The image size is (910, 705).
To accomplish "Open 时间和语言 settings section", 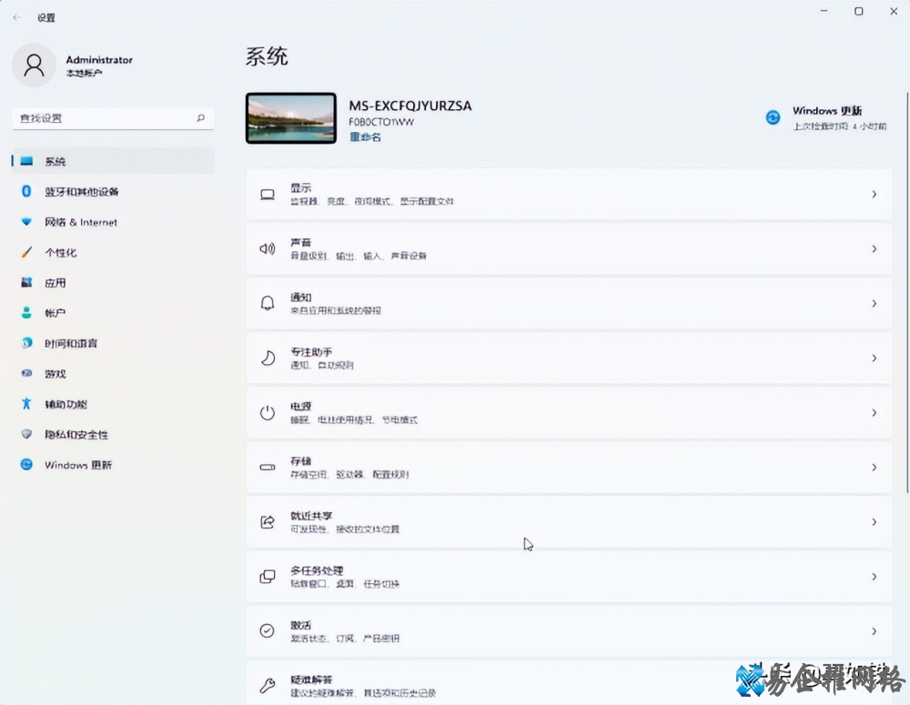I will pos(71,344).
